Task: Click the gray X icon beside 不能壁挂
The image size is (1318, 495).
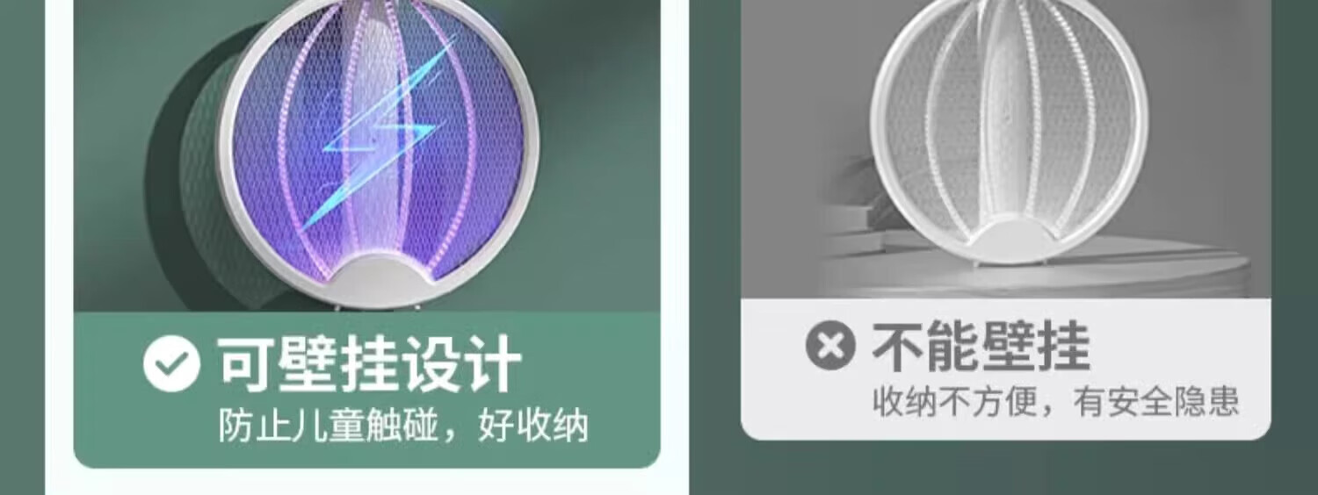Action: coord(830,346)
